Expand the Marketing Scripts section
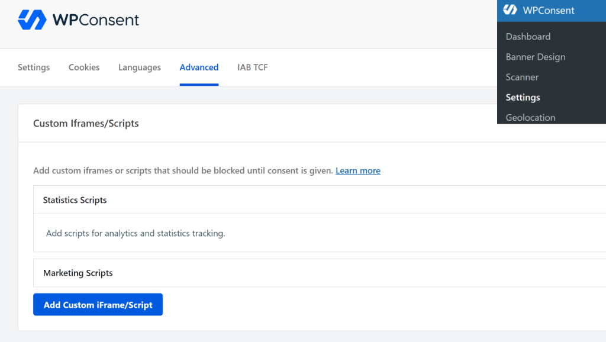Screen dimensions: 606x342 (x=78, y=273)
